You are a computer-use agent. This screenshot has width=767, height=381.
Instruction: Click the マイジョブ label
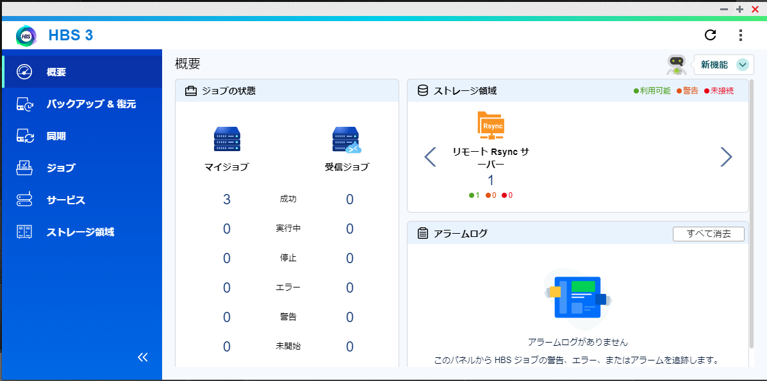pyautogui.click(x=226, y=167)
